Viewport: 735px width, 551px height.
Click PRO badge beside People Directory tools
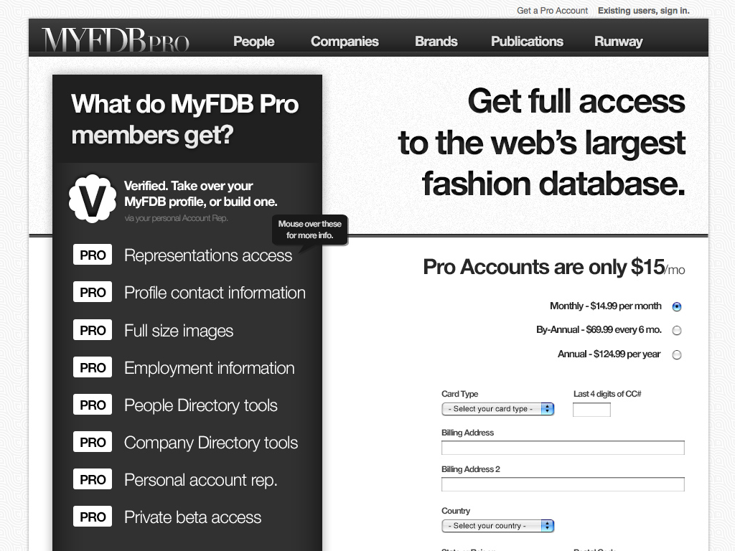tap(93, 405)
